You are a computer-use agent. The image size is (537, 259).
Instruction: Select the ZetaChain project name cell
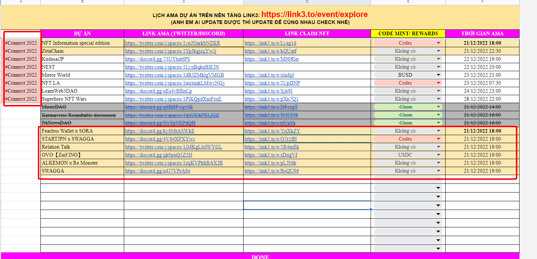(82, 51)
